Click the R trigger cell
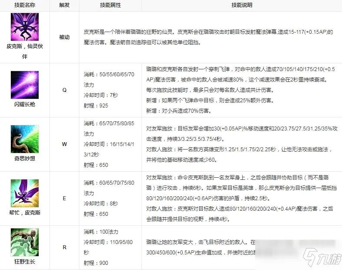342x270 pixels. [64, 247]
